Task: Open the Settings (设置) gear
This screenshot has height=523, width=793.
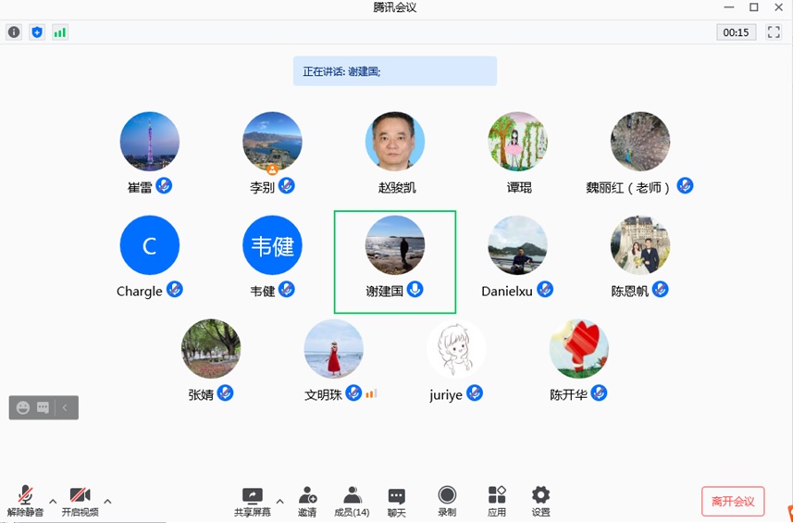Action: pos(540,501)
